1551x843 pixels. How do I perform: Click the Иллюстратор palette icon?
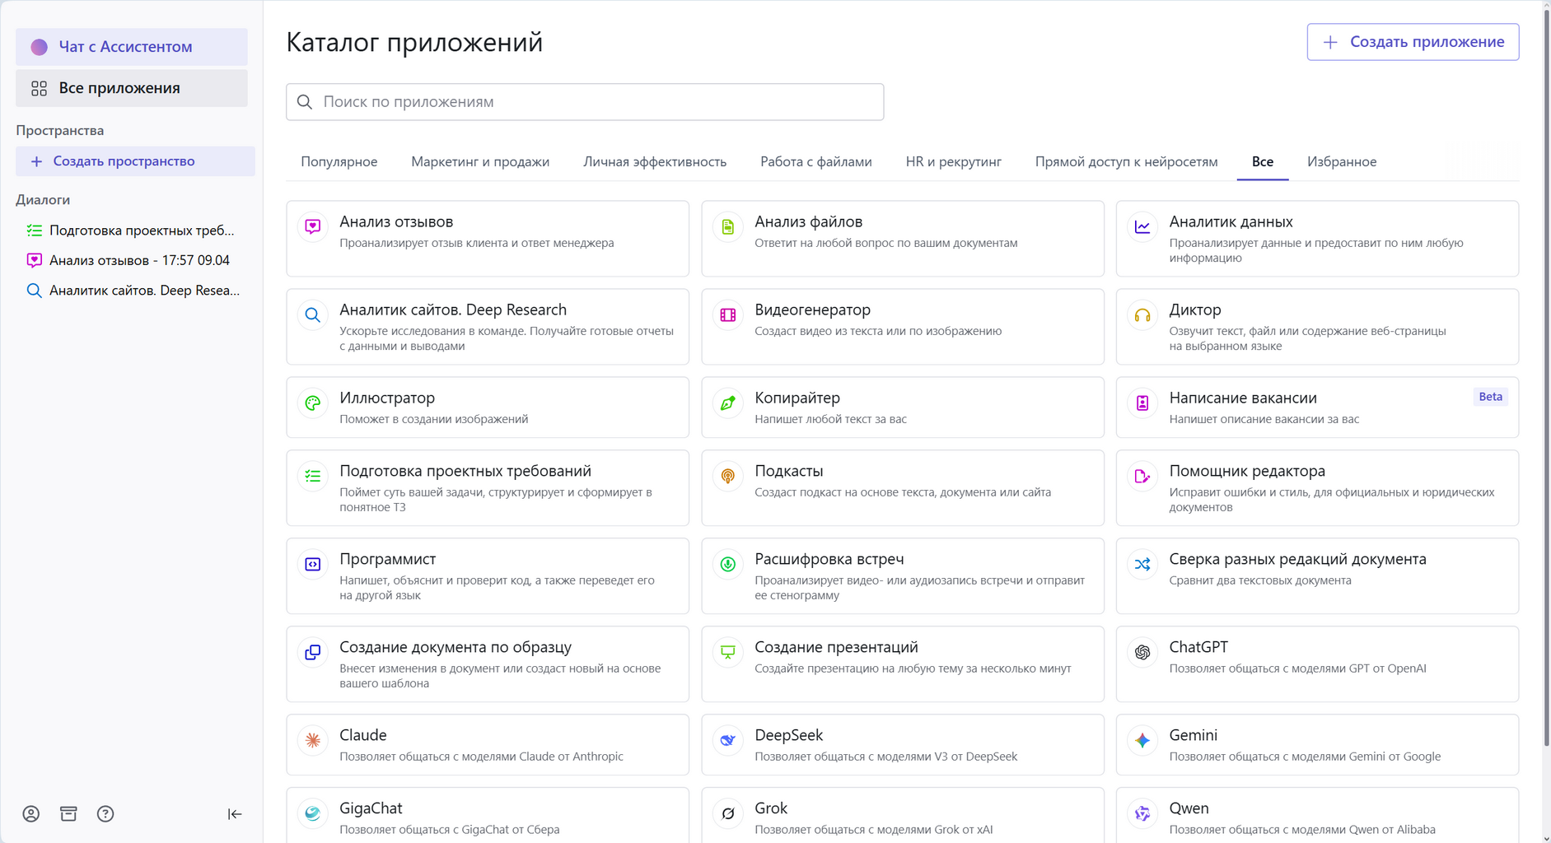coord(313,403)
